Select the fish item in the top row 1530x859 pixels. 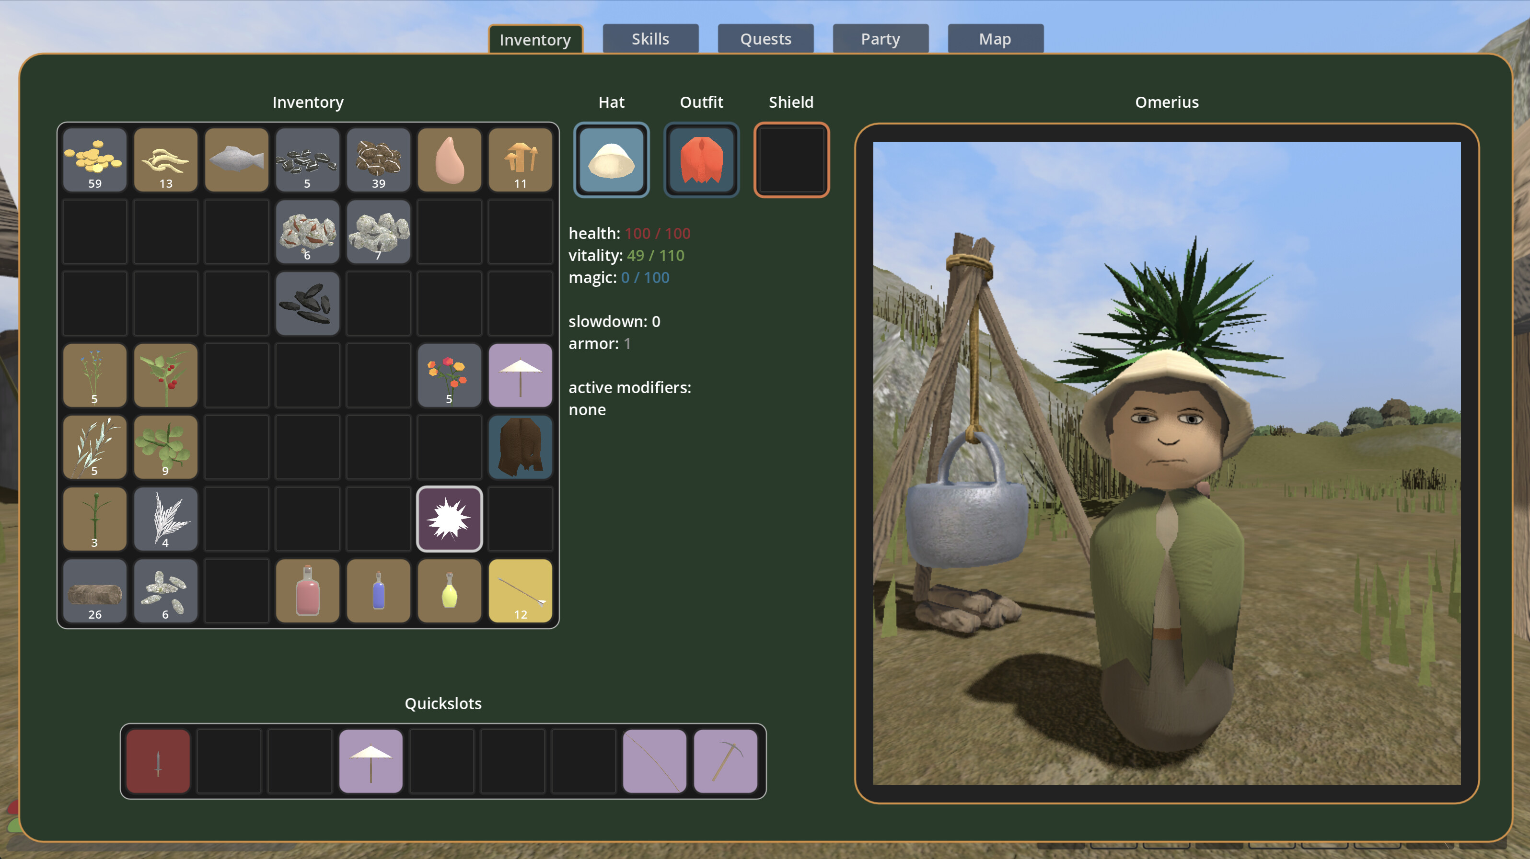tap(236, 160)
